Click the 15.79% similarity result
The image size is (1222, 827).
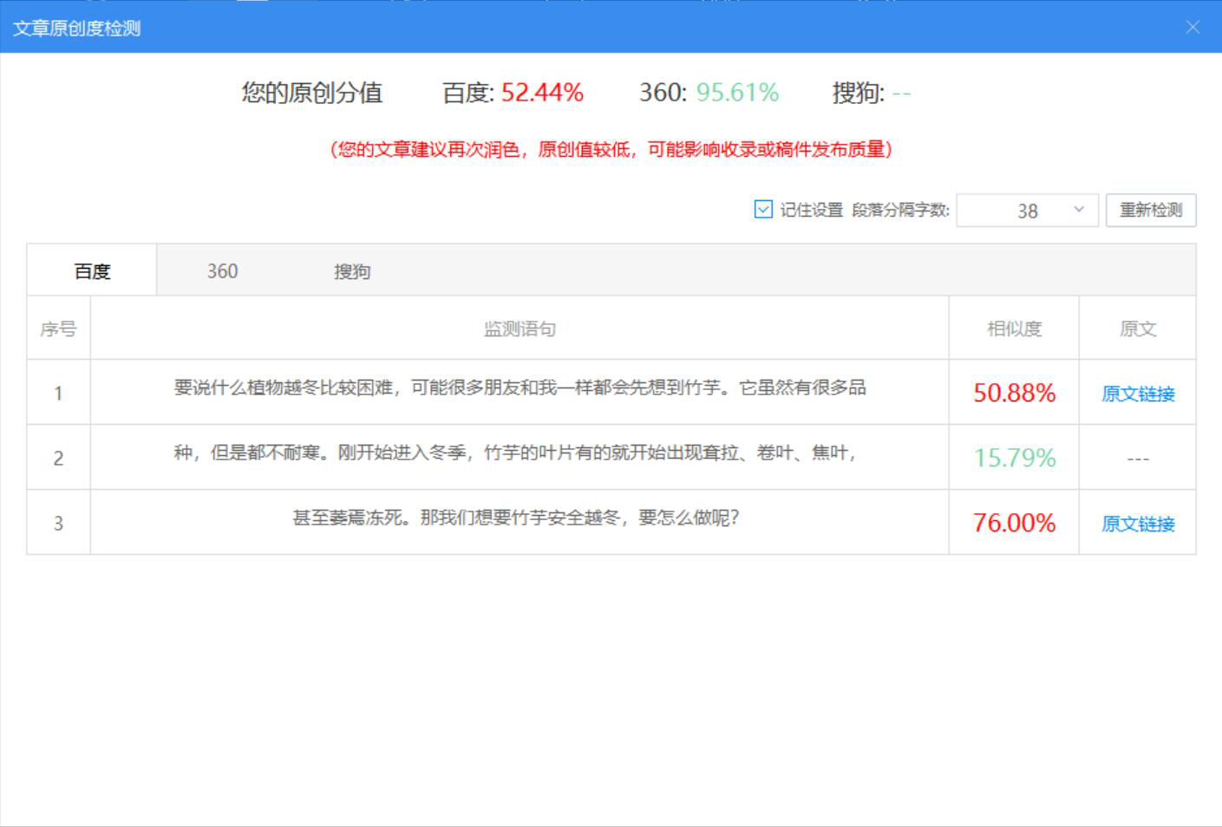pos(1013,458)
